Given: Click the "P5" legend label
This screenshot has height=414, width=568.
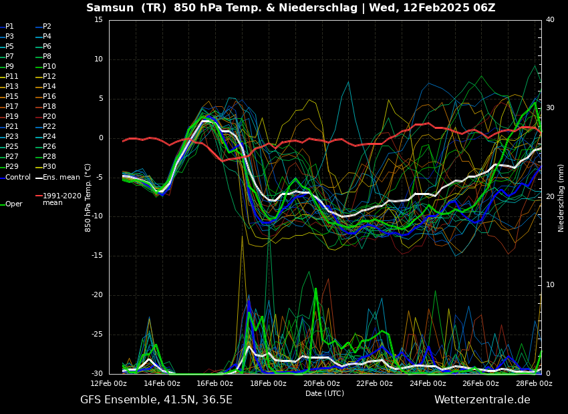Looking at the screenshot, I should click(9, 46).
